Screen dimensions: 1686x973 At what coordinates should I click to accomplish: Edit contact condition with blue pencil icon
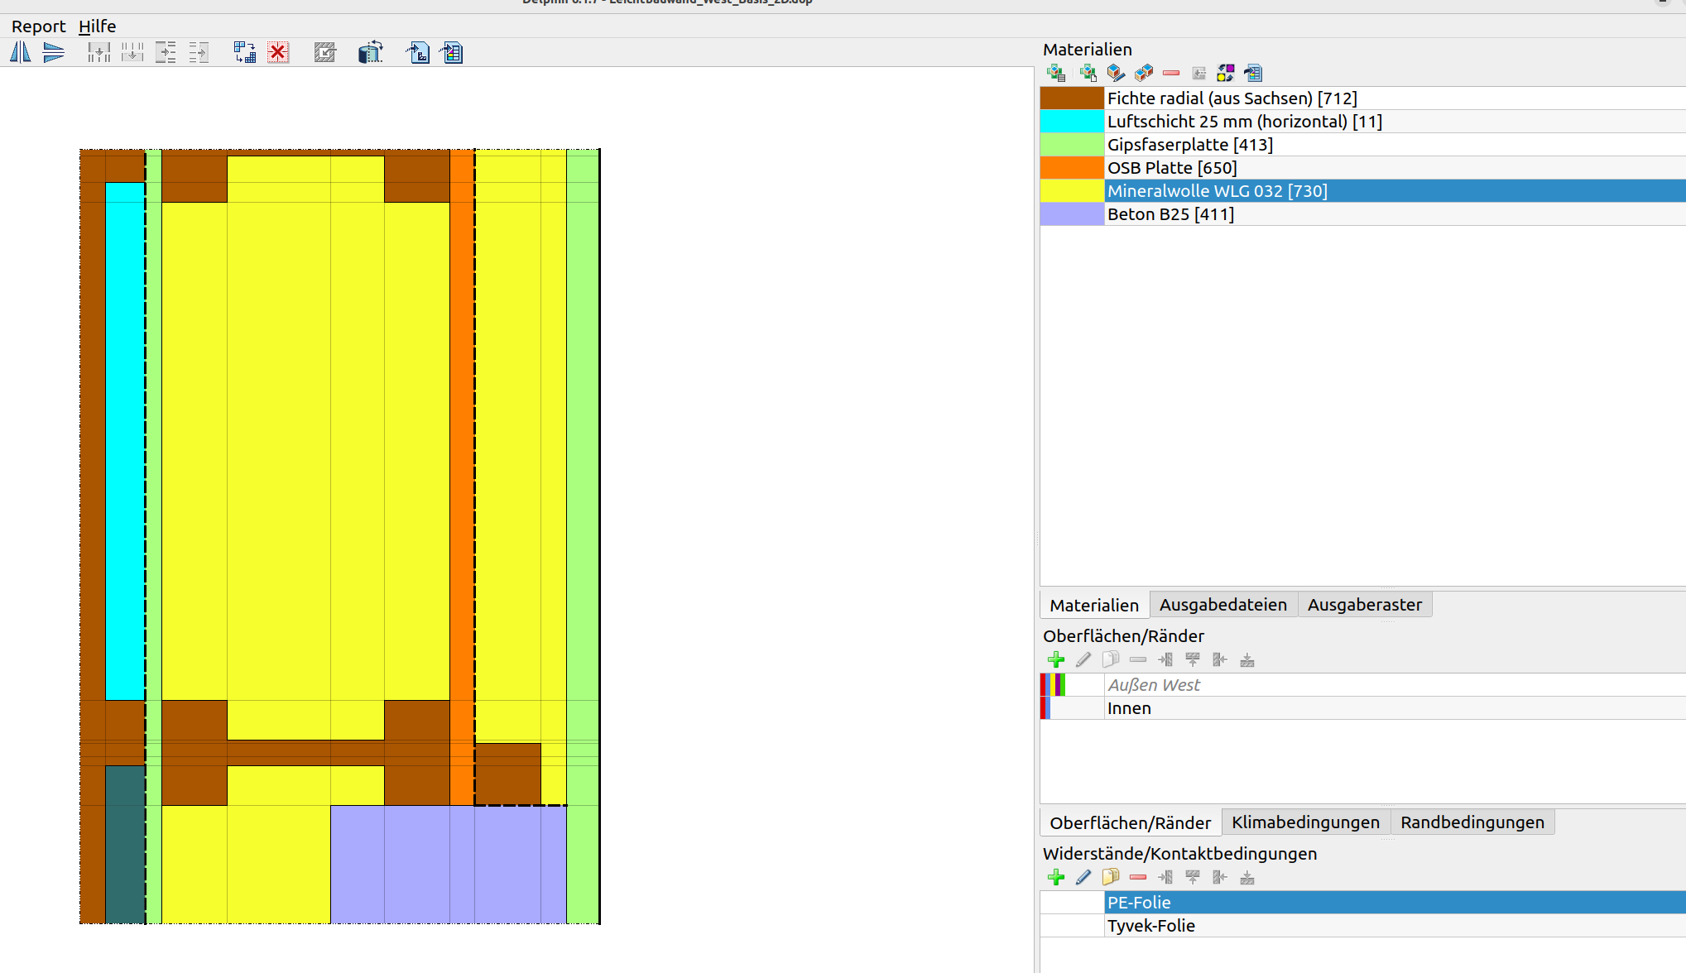pyautogui.click(x=1083, y=877)
